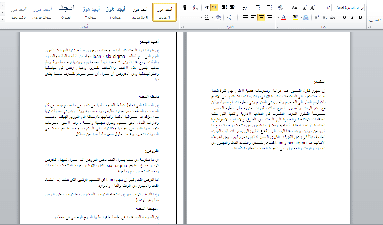
Task: Apply the عنوان فرعي (Subtitle) style
Action: pyautogui.click(x=42, y=13)
